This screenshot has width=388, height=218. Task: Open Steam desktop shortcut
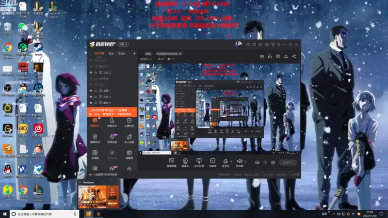tap(38, 49)
